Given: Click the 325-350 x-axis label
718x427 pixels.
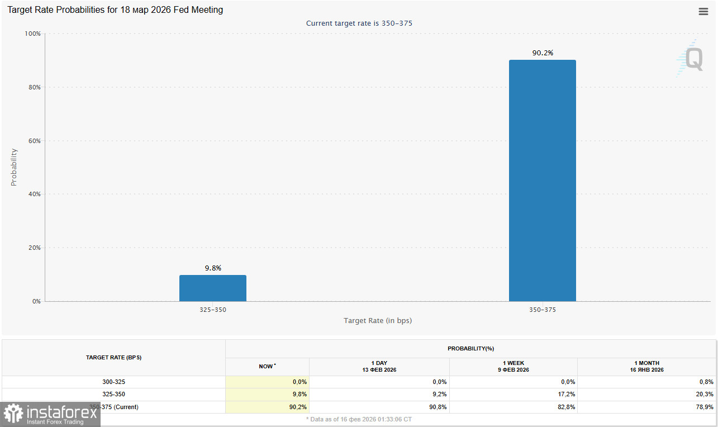Looking at the screenshot, I should pyautogui.click(x=213, y=309).
